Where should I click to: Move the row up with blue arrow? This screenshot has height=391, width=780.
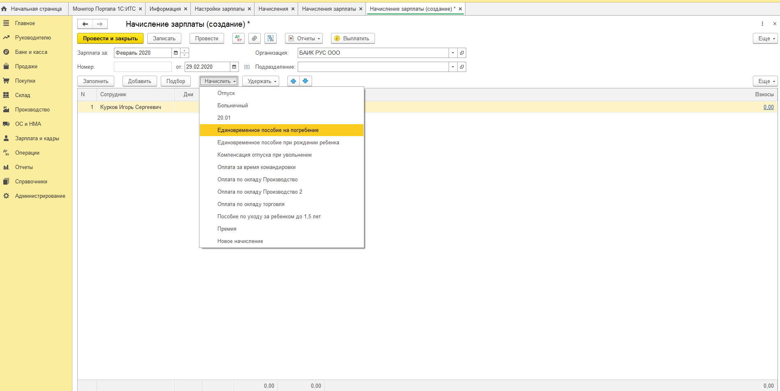pos(293,81)
